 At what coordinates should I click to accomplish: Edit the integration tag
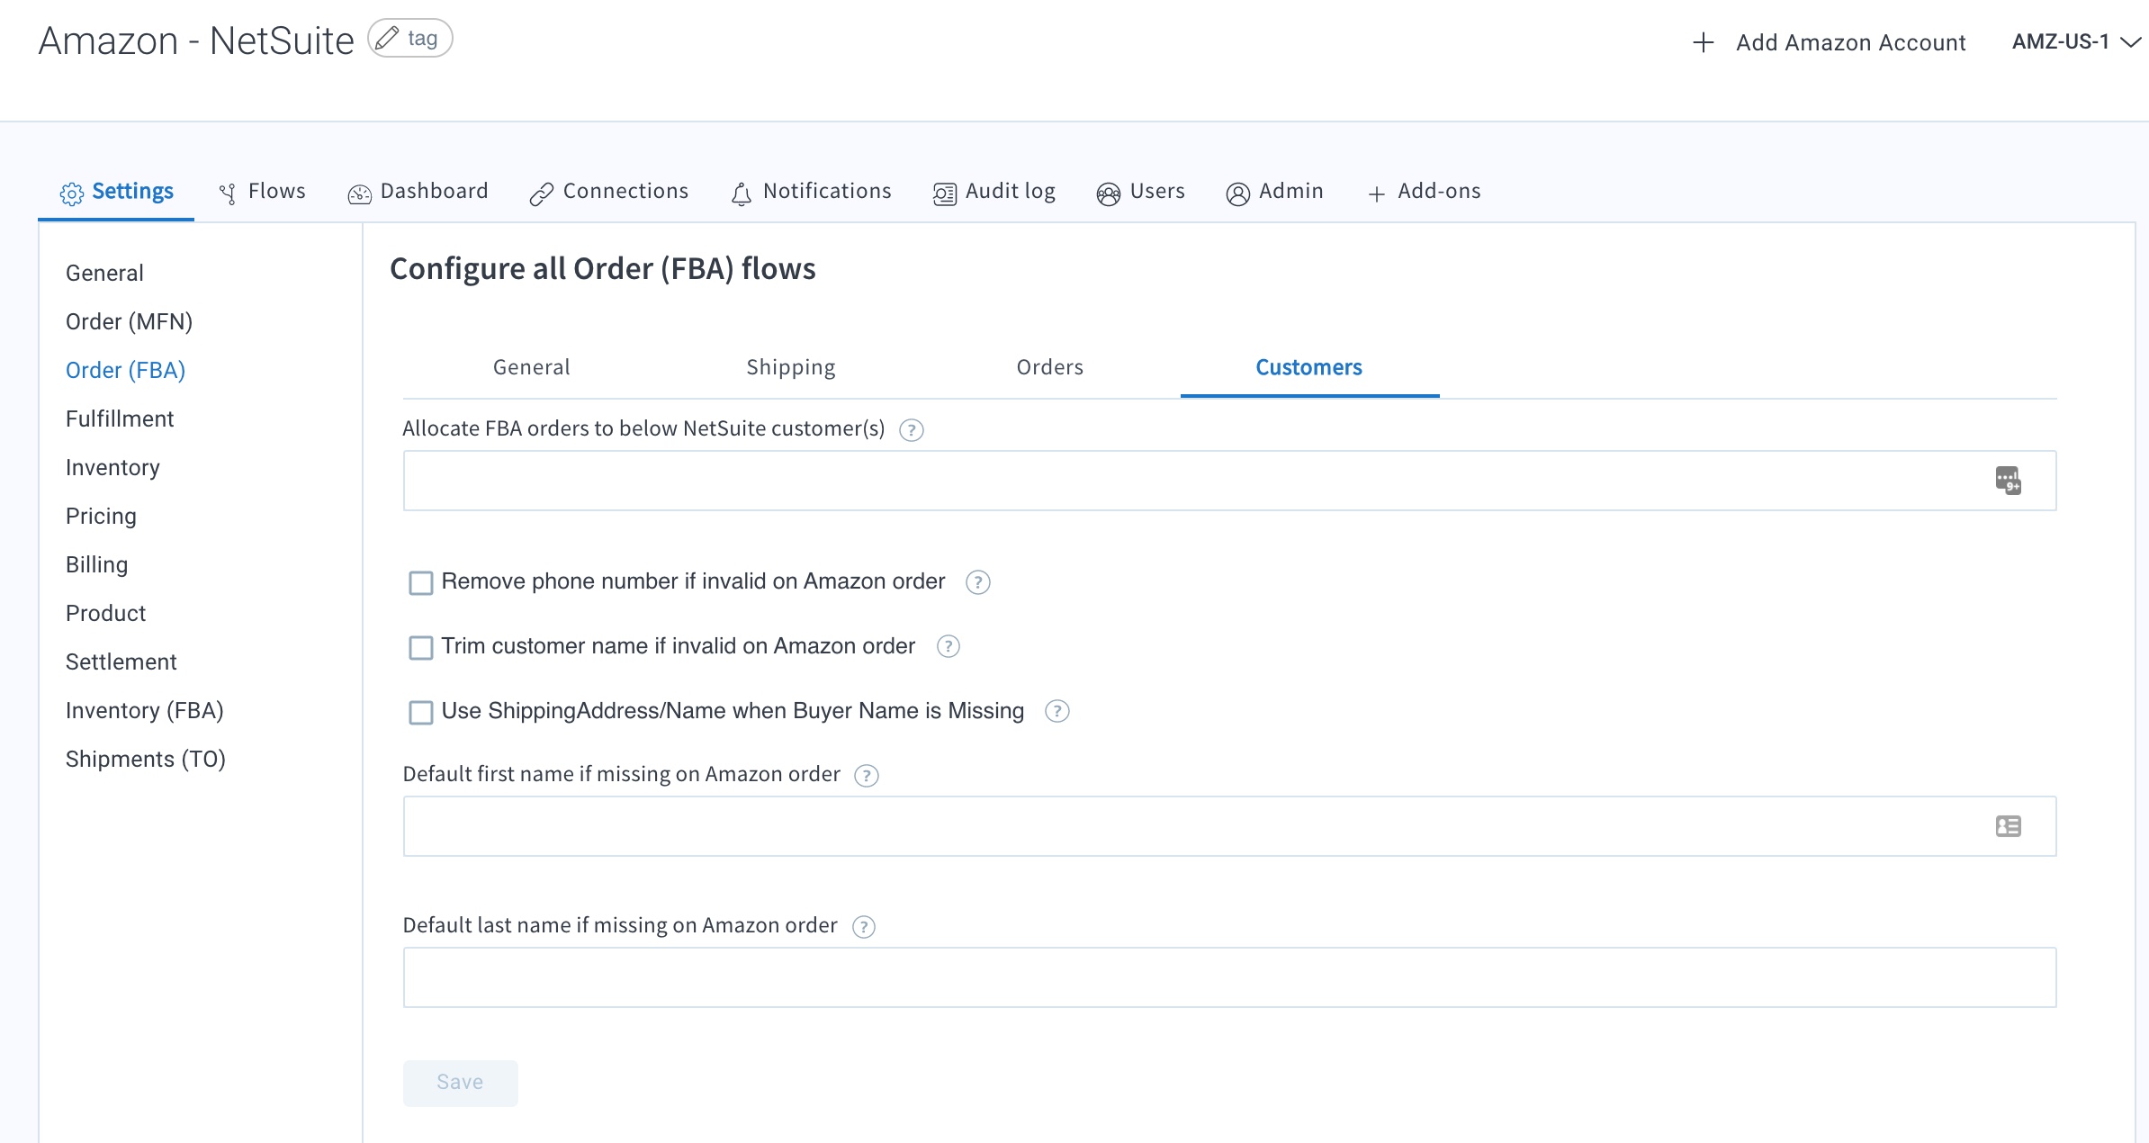(410, 38)
